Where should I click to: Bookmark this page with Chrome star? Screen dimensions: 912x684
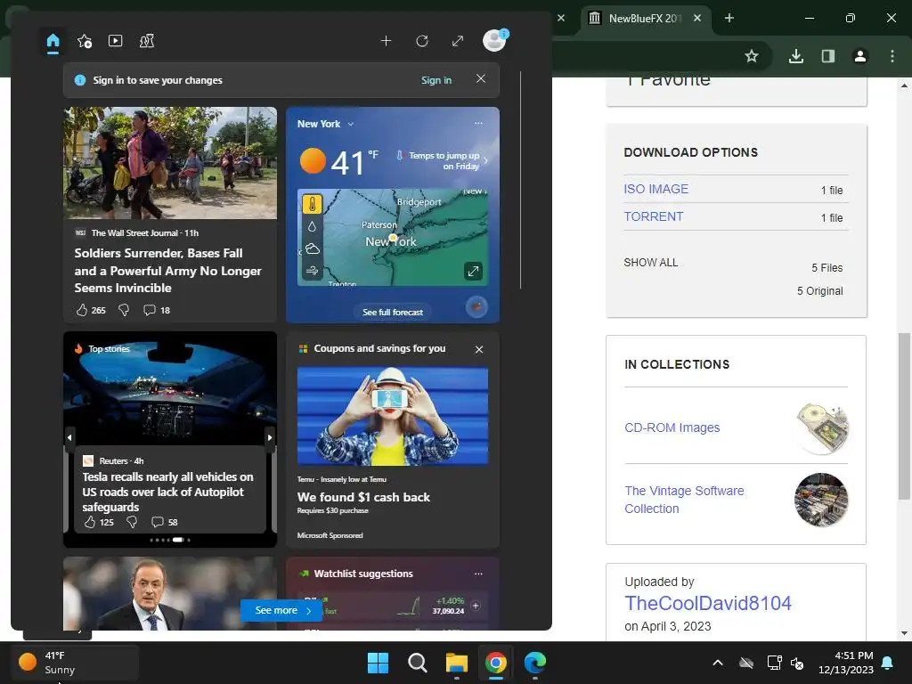752,56
